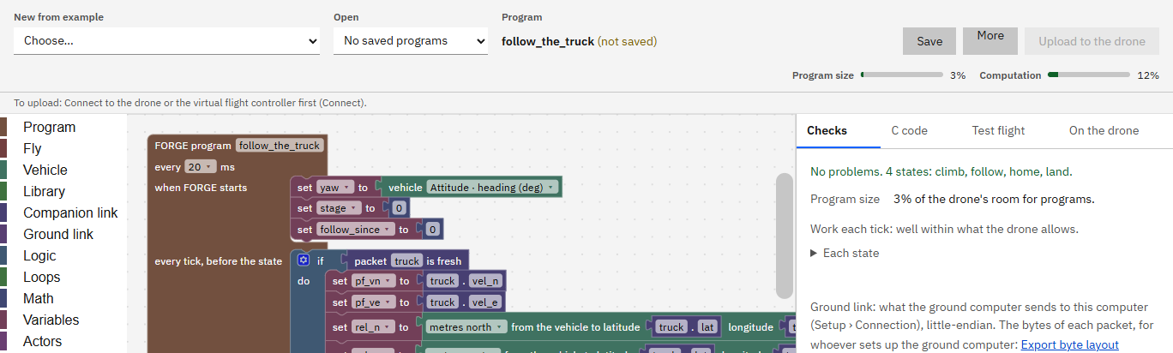Click the Computation progress bar
1173x353 pixels.
[1089, 75]
